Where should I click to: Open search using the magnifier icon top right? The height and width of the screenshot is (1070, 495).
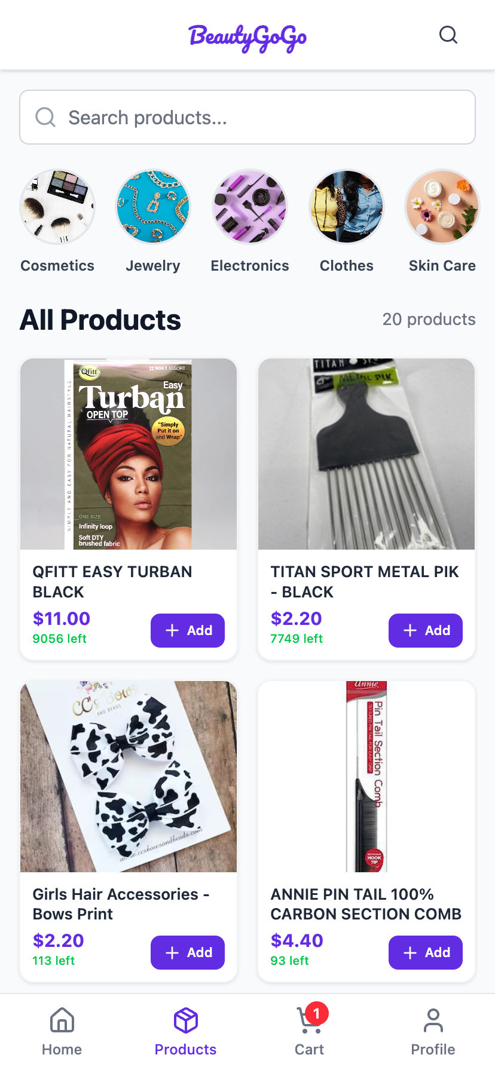coord(448,35)
